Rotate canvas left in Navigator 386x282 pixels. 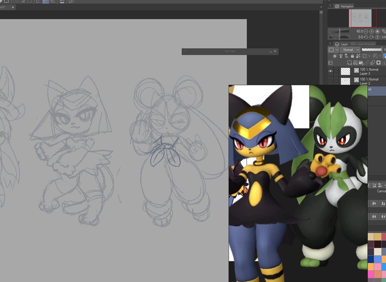tap(366, 37)
